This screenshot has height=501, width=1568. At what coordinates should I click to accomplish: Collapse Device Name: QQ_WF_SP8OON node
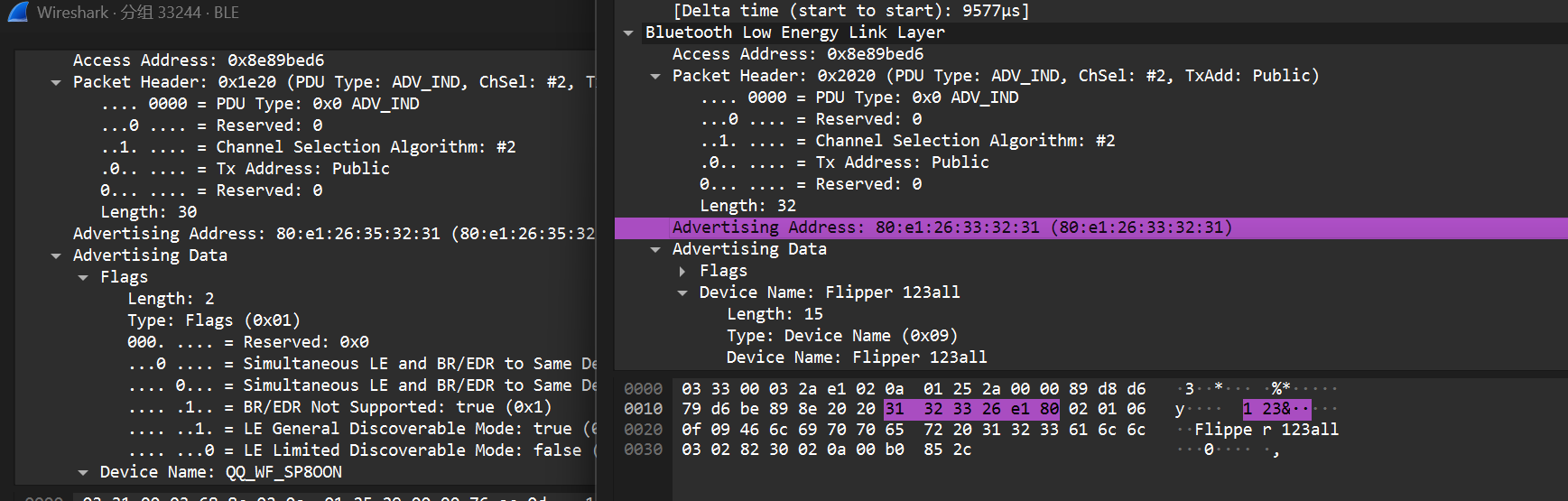click(83, 472)
